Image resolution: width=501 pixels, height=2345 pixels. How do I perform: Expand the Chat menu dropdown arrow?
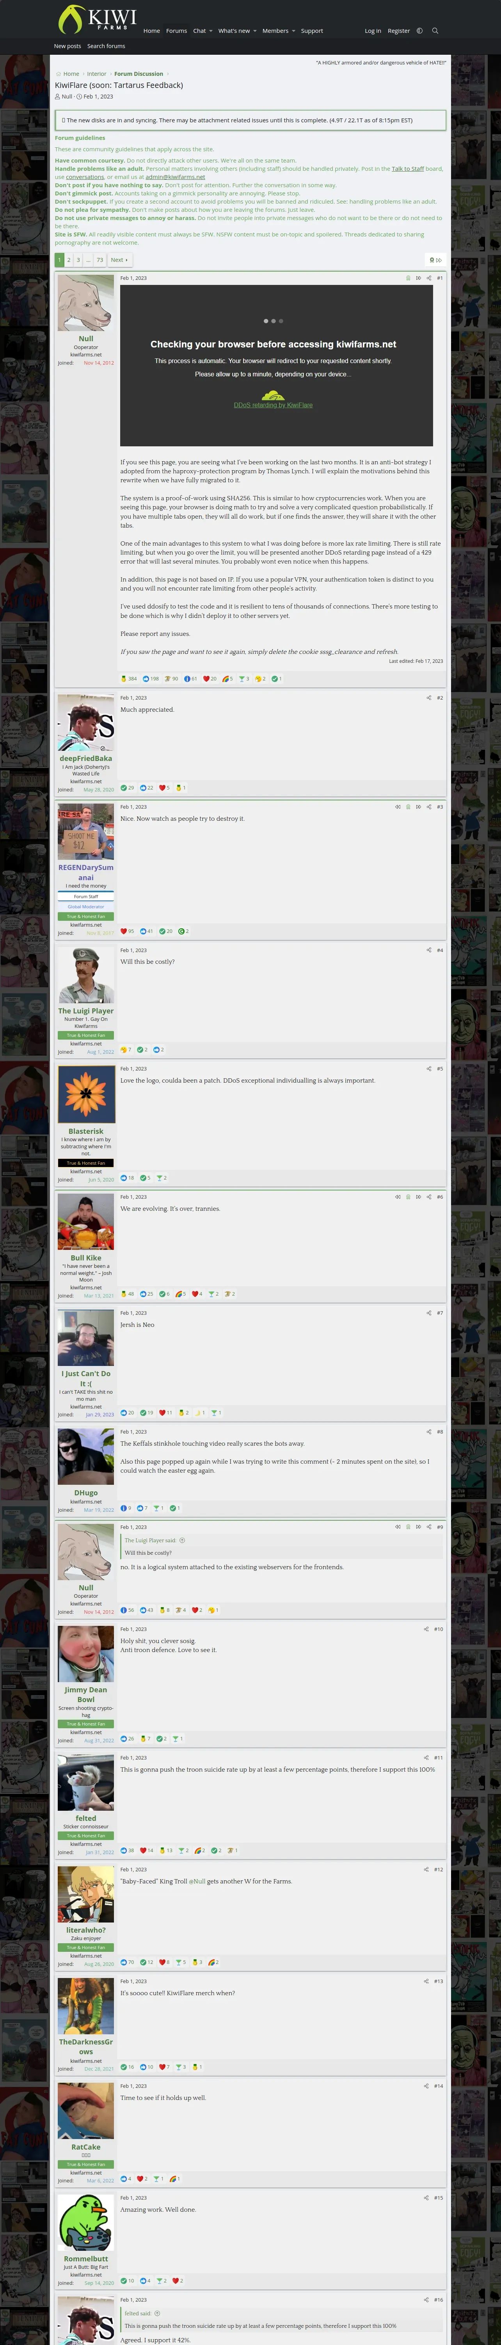211,31
